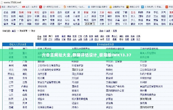The width and height of the screenshot is (173, 110).
Task: Open 上海 in local government list
Action: 25,99
